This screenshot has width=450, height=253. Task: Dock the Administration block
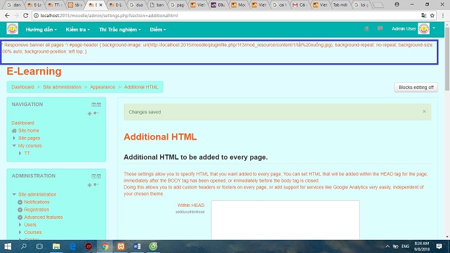pyautogui.click(x=99, y=176)
